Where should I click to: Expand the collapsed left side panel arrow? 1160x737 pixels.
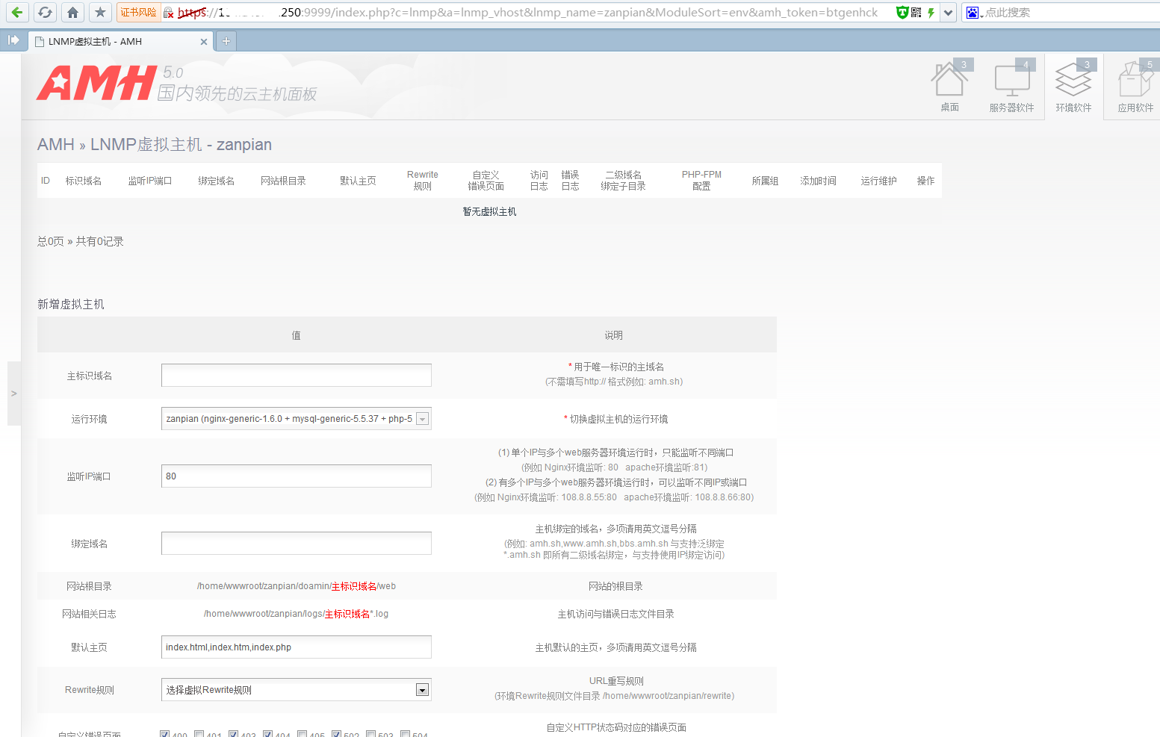pyautogui.click(x=13, y=394)
